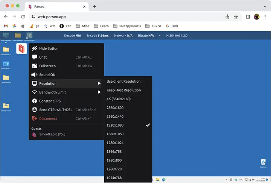Bookmark this page with the star icon
271x183 pixels.
pyautogui.click(x=236, y=17)
